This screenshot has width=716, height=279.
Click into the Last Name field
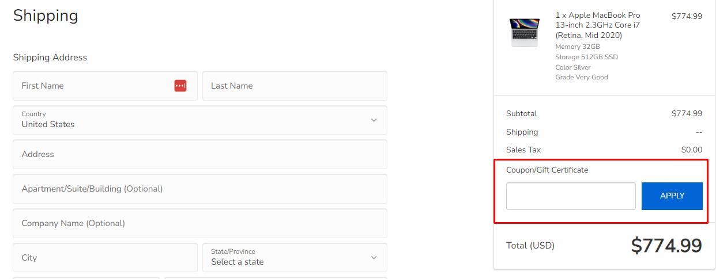[295, 86]
